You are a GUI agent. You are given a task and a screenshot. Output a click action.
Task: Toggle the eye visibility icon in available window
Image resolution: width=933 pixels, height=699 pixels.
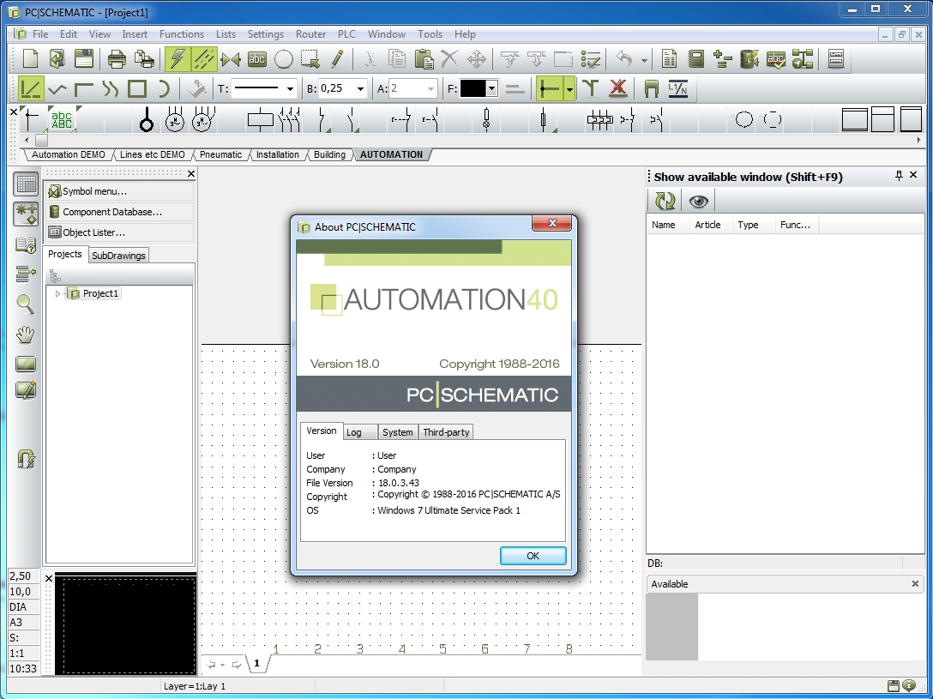699,201
